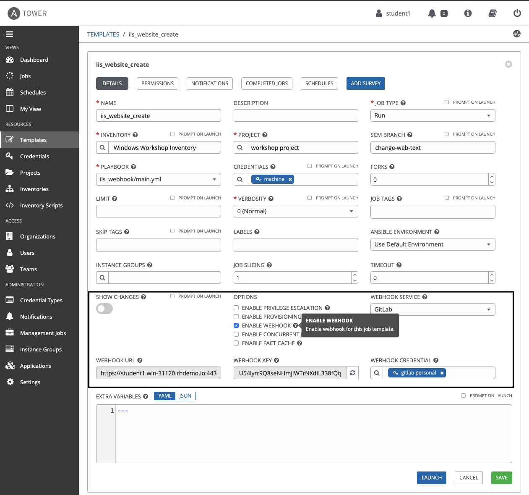529x495 pixels.
Task: Click the notifications bell icon in header
Action: 432,13
